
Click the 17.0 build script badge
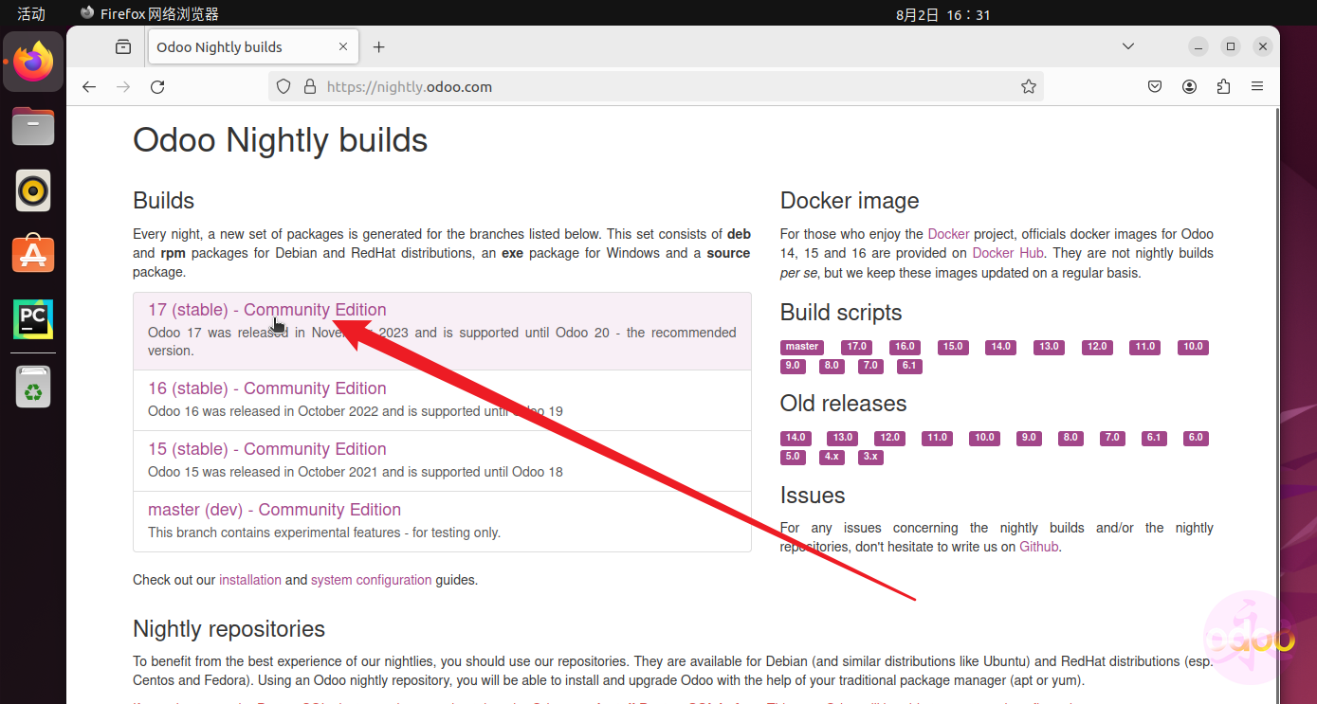(857, 347)
